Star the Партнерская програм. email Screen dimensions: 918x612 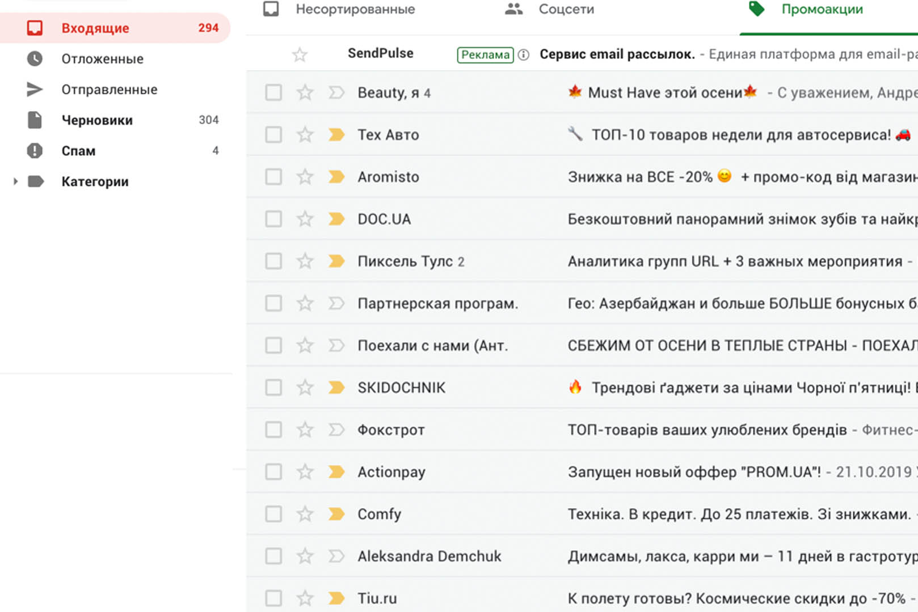(x=305, y=303)
